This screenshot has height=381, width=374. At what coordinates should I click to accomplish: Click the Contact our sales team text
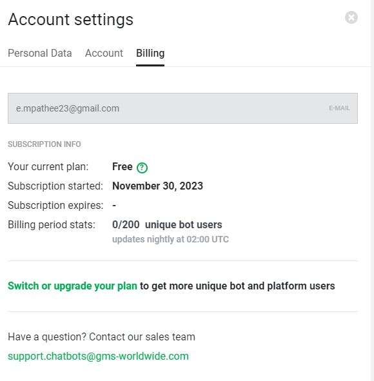(x=142, y=337)
